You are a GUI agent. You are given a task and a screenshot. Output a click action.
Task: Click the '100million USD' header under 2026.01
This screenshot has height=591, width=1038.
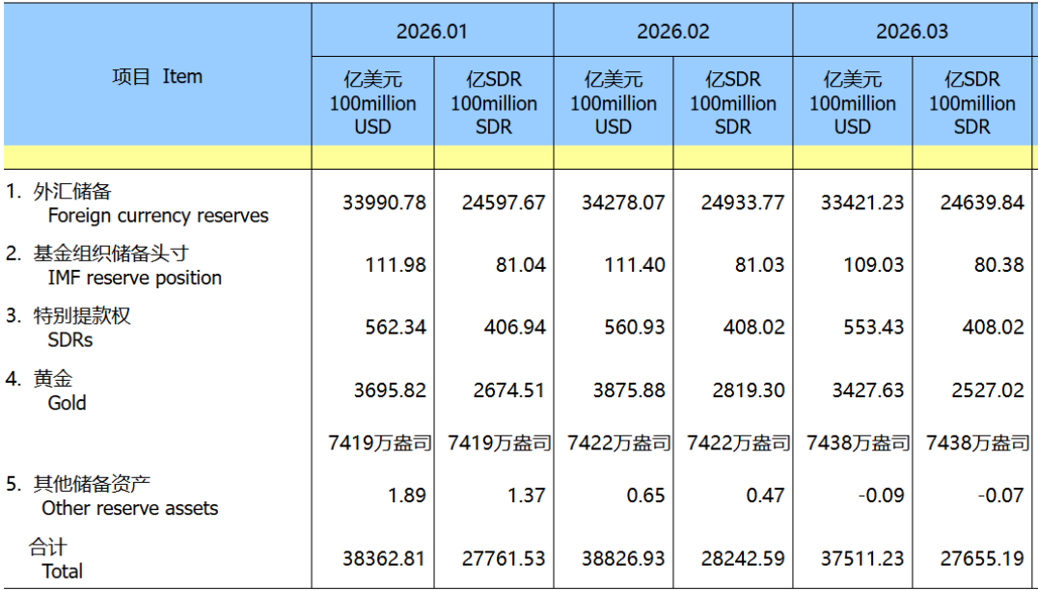(372, 103)
